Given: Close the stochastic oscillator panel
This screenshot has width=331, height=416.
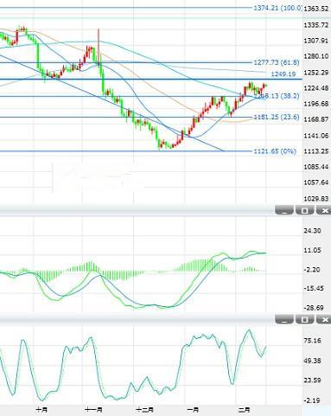Looking at the screenshot, I should 324,319.
